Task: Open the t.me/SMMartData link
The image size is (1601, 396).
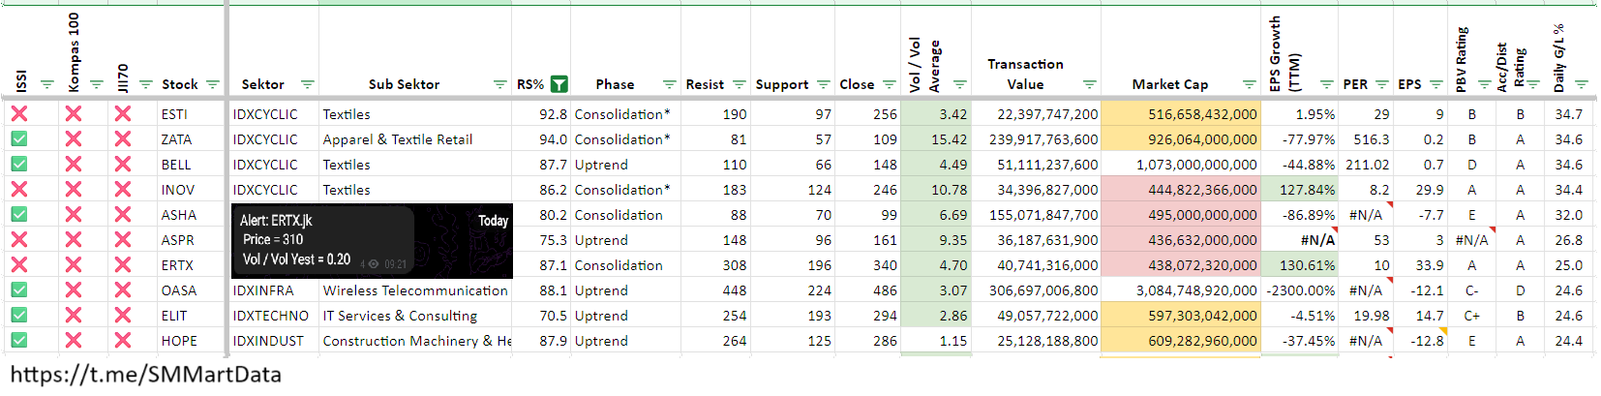Action: 146,375
